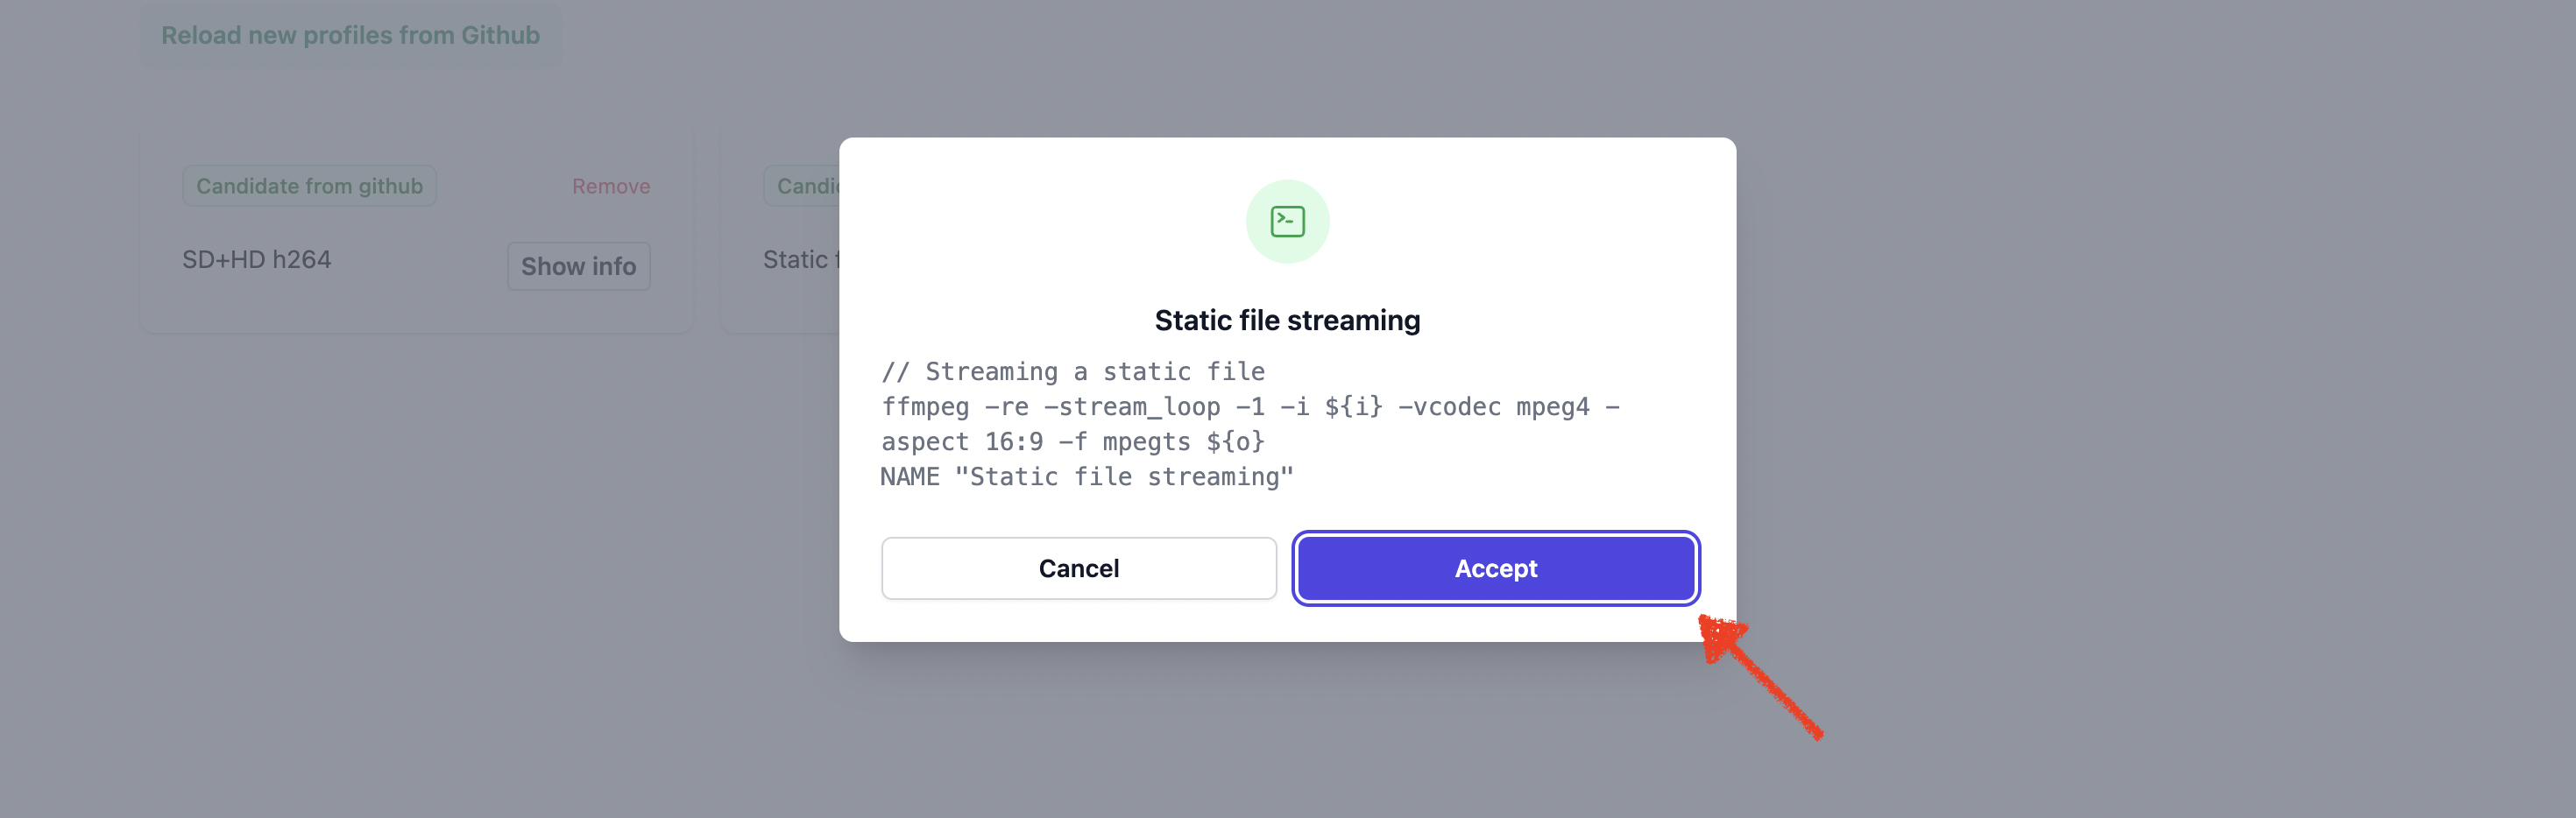Click the NAME "Static file streaming" line
The image size is (2576, 818).
1086,477
